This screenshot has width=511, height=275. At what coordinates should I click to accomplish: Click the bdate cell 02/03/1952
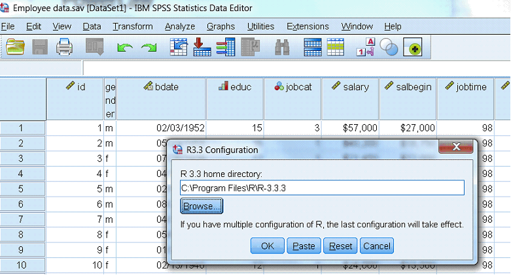click(162, 128)
